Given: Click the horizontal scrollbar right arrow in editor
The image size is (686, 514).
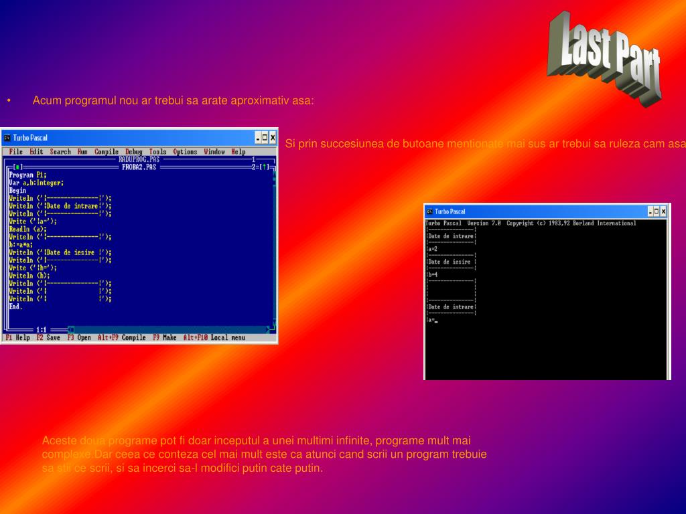Looking at the screenshot, I should (268, 329).
